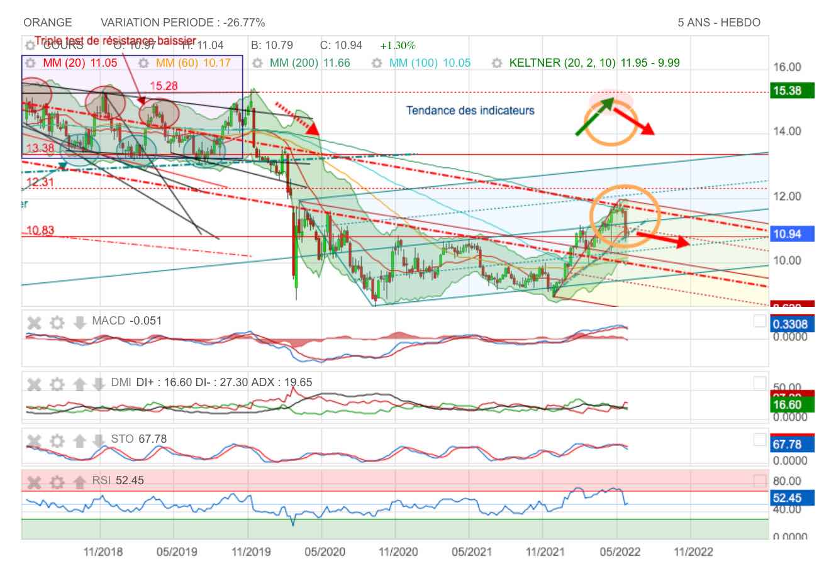This screenshot has height=571, width=819.
Task: Move the MACD panel down
Action: coord(79,323)
